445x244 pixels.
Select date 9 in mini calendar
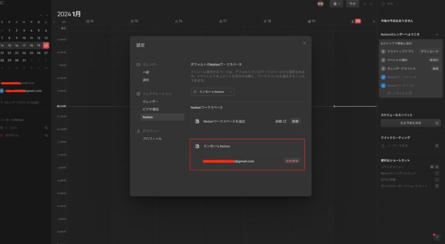click(x=17, y=38)
